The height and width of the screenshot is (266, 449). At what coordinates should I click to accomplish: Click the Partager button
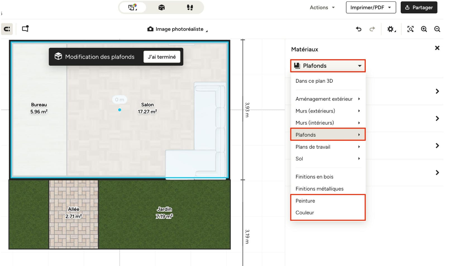coord(419,8)
